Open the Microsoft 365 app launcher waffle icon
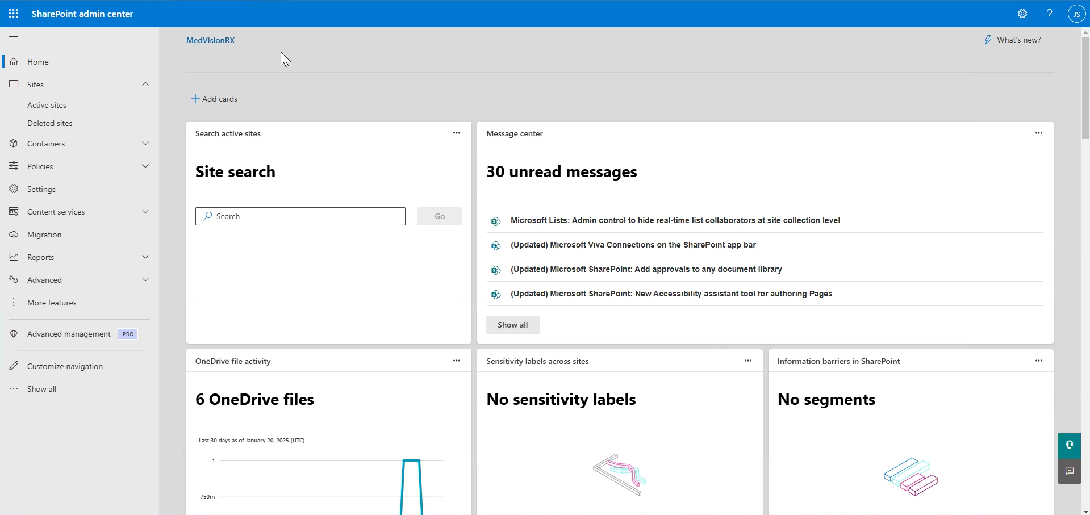Screen dimensions: 1090x515 point(14,13)
